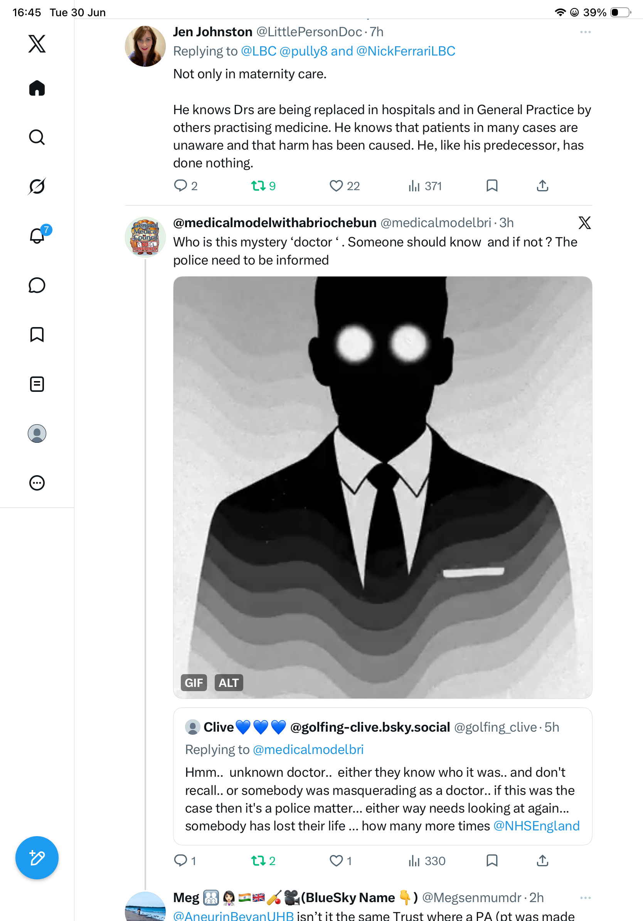Viewport: 643px width, 921px height.
Task: Open the three-dot menu on Jen Johnston's post
Action: pos(585,32)
